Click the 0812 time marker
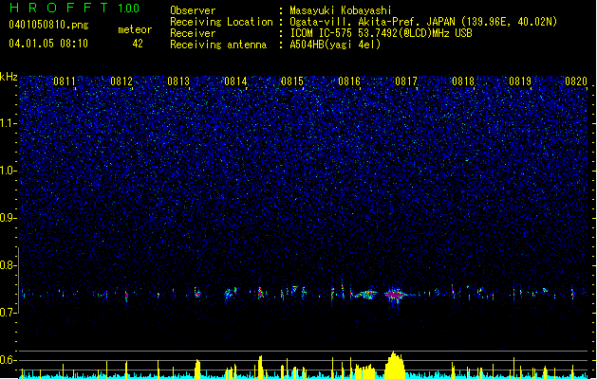Viewport: 597px width, 379px height. [x=121, y=81]
